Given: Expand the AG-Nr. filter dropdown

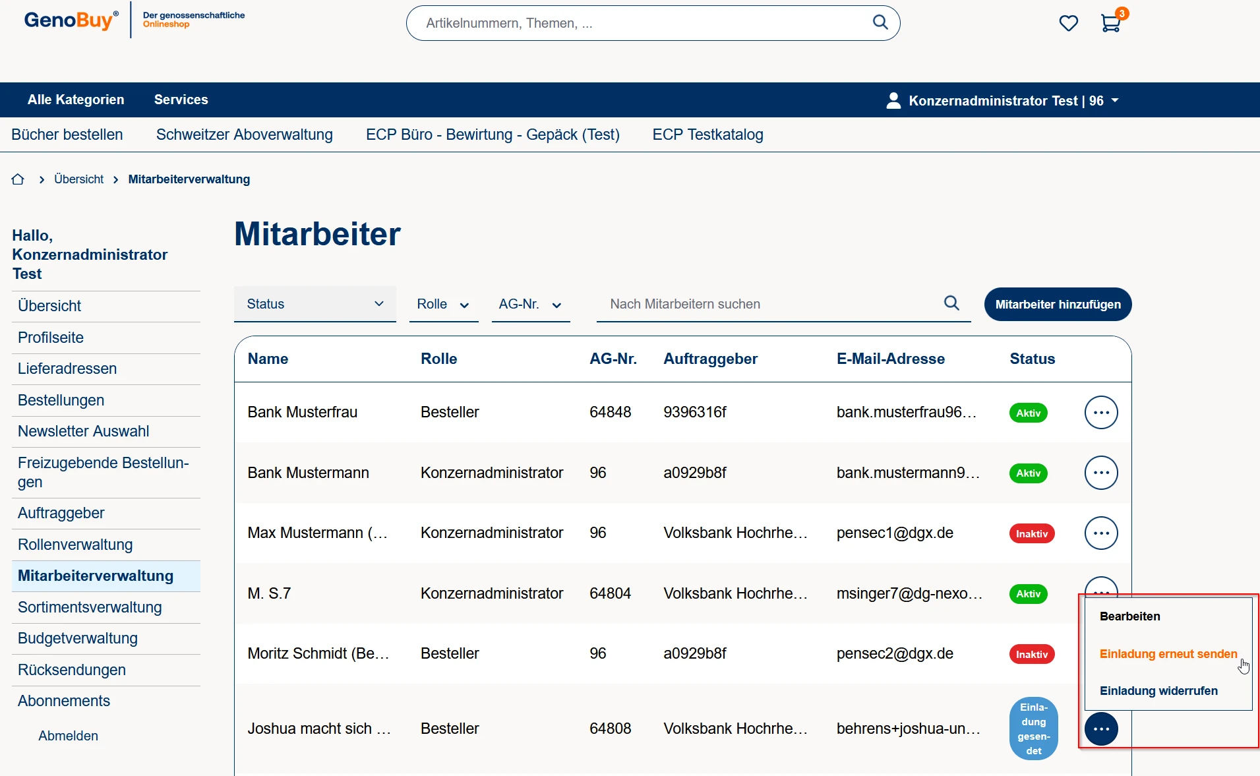Looking at the screenshot, I should coord(530,305).
